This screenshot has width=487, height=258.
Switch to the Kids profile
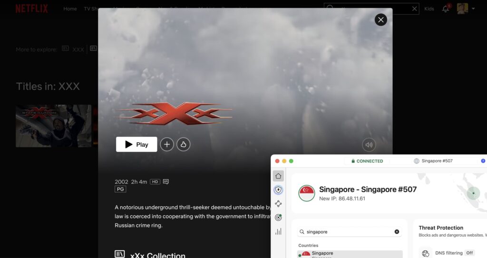pos(429,9)
